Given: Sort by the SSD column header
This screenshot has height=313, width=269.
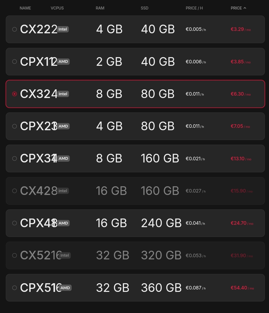Looking at the screenshot, I should point(144,8).
